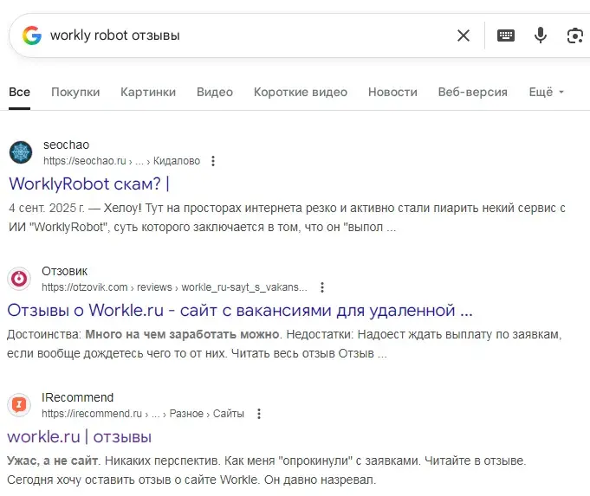
Task: Click the IRecommend site name text
Action: click(x=77, y=397)
